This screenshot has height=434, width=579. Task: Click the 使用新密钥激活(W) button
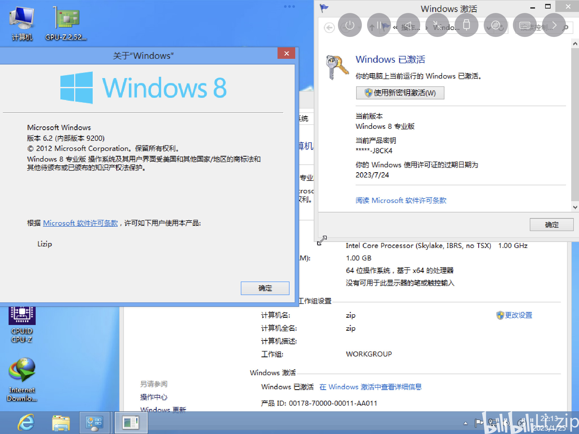click(x=400, y=93)
